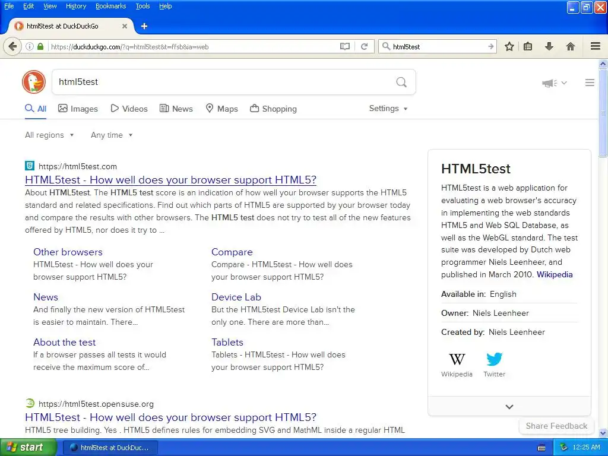Open the Settings dropdown

pos(388,108)
